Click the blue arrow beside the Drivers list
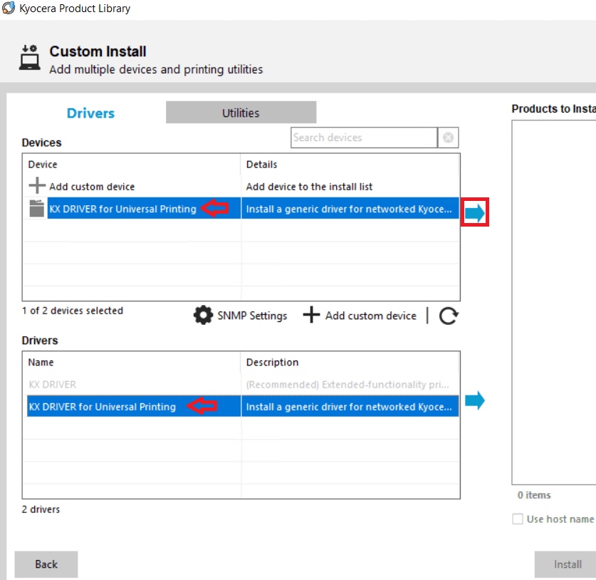Image resolution: width=596 pixels, height=580 pixels. [x=475, y=400]
